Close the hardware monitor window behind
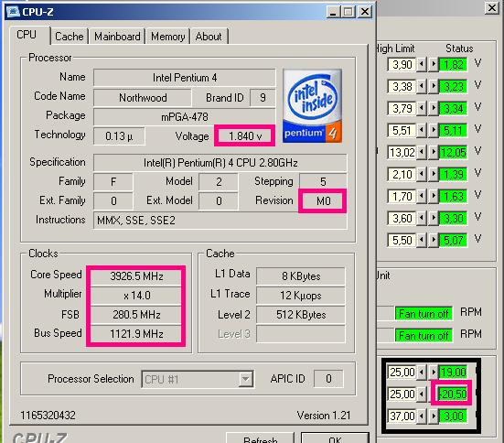 (x=492, y=7)
